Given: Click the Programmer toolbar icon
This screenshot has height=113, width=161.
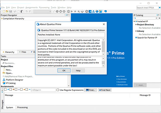Looking at the screenshot, I should (97, 11).
